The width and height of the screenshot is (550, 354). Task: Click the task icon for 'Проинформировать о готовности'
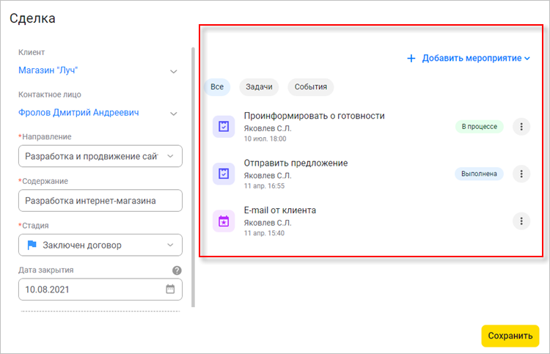click(224, 127)
